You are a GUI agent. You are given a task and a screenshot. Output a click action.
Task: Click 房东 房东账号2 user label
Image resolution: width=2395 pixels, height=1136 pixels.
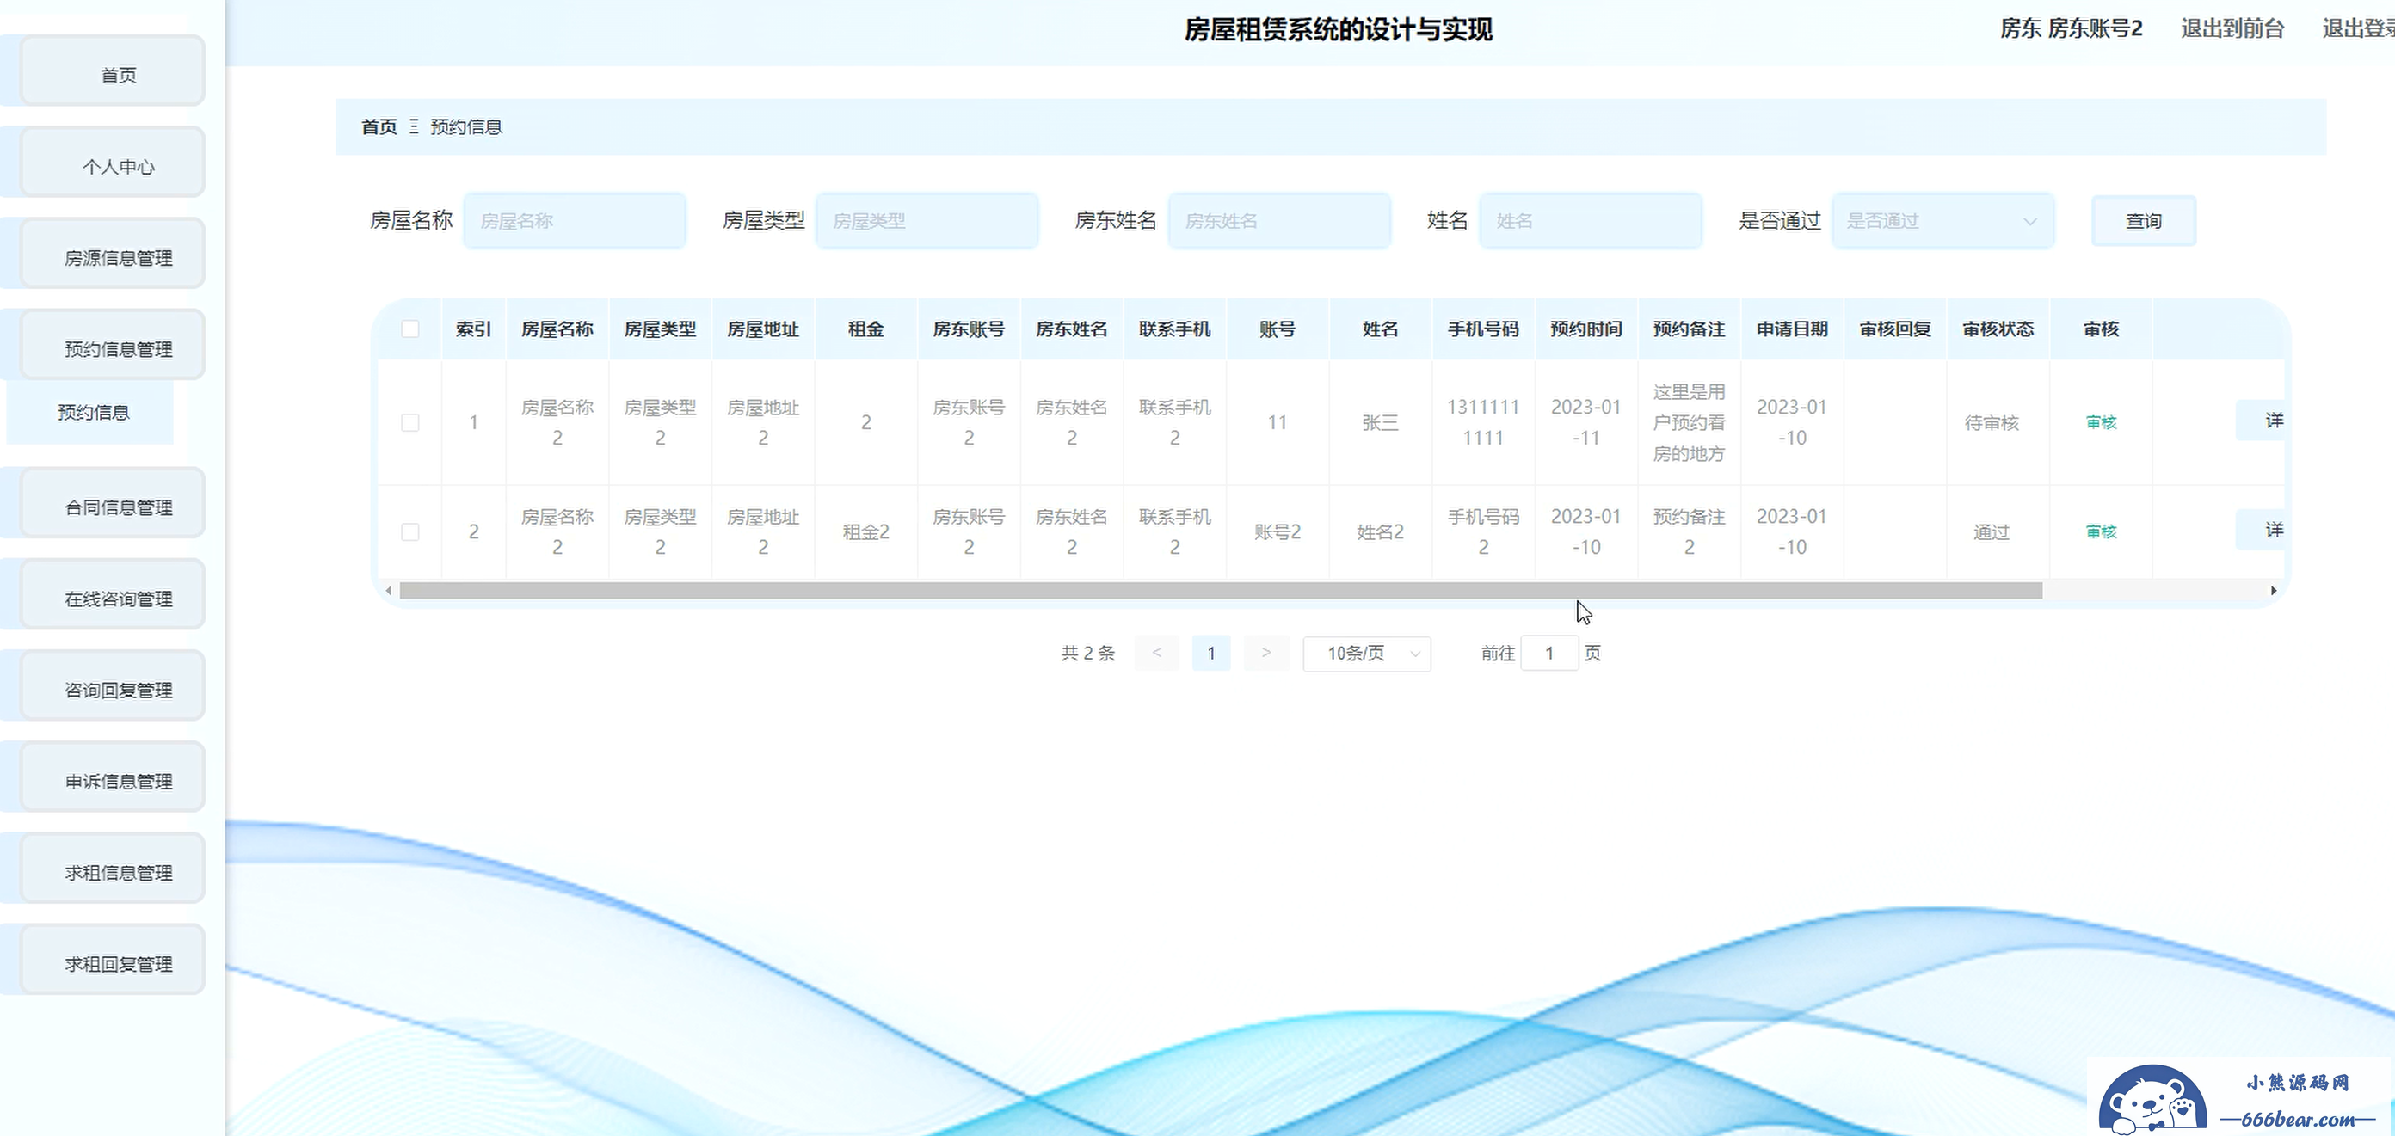2072,29
